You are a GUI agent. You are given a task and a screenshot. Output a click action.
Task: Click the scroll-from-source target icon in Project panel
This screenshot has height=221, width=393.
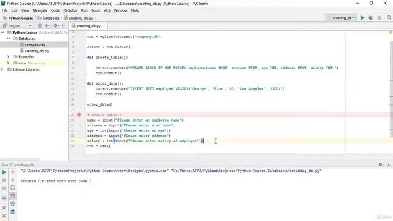tap(40, 26)
